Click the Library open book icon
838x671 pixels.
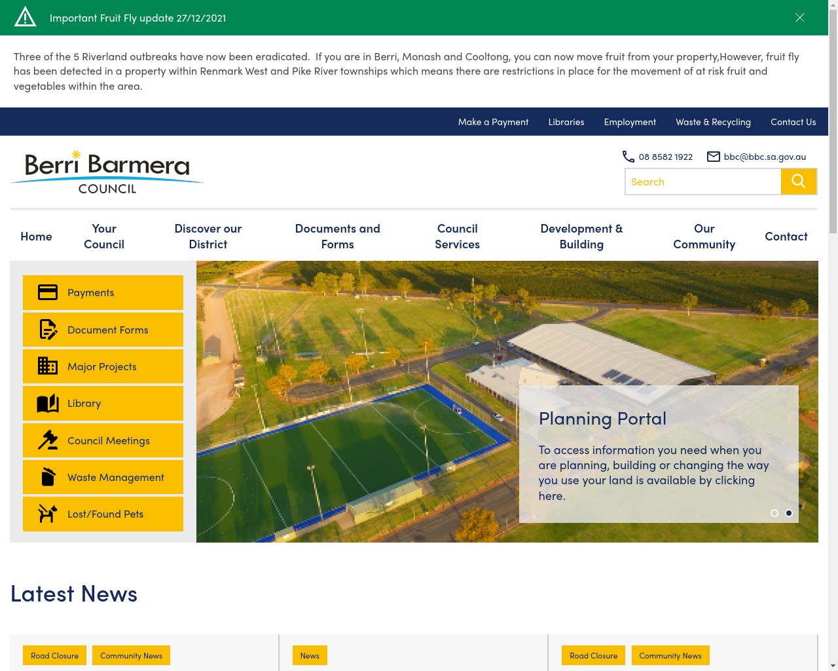48,404
